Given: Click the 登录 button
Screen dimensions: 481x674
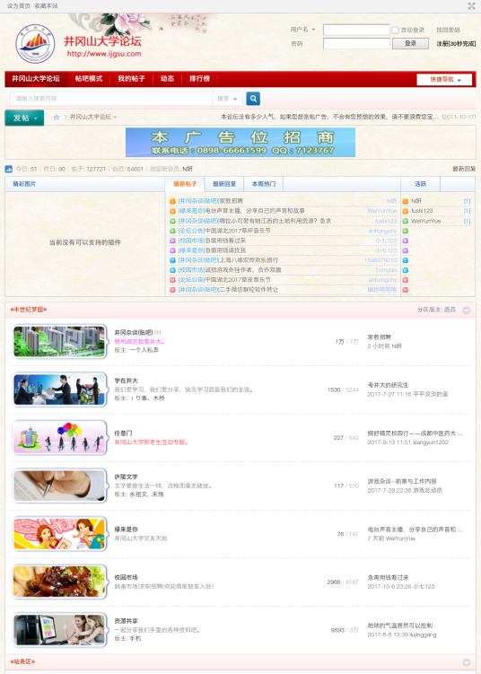Looking at the screenshot, I should pos(410,43).
